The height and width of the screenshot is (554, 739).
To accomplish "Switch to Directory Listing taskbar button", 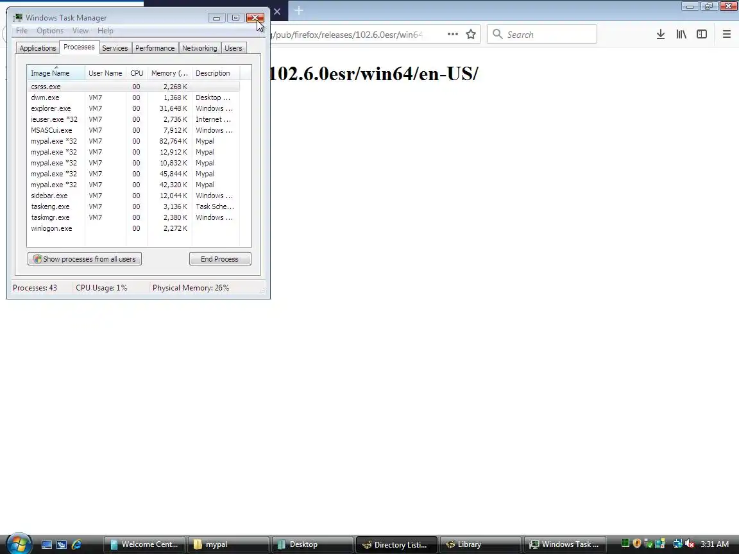I will [x=396, y=544].
